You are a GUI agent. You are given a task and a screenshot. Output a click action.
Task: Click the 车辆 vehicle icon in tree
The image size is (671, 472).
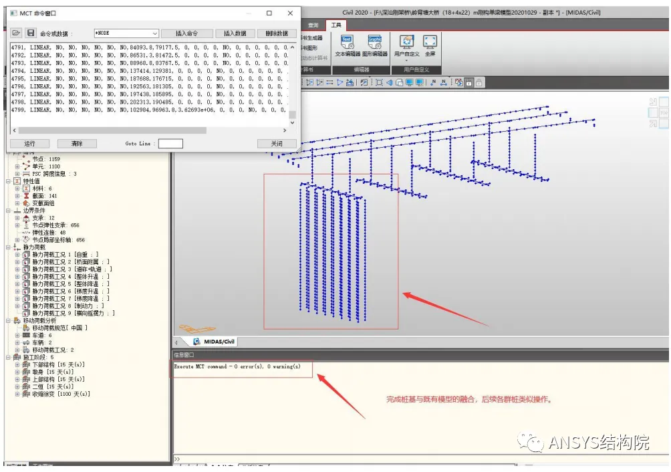coord(26,342)
